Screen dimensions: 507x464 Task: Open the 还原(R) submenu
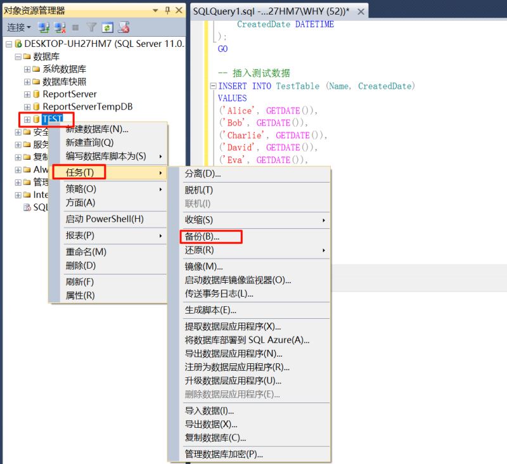pos(199,250)
